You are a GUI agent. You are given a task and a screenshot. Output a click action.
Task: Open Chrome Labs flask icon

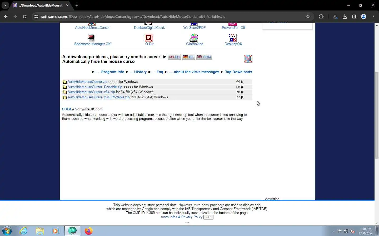point(335,17)
